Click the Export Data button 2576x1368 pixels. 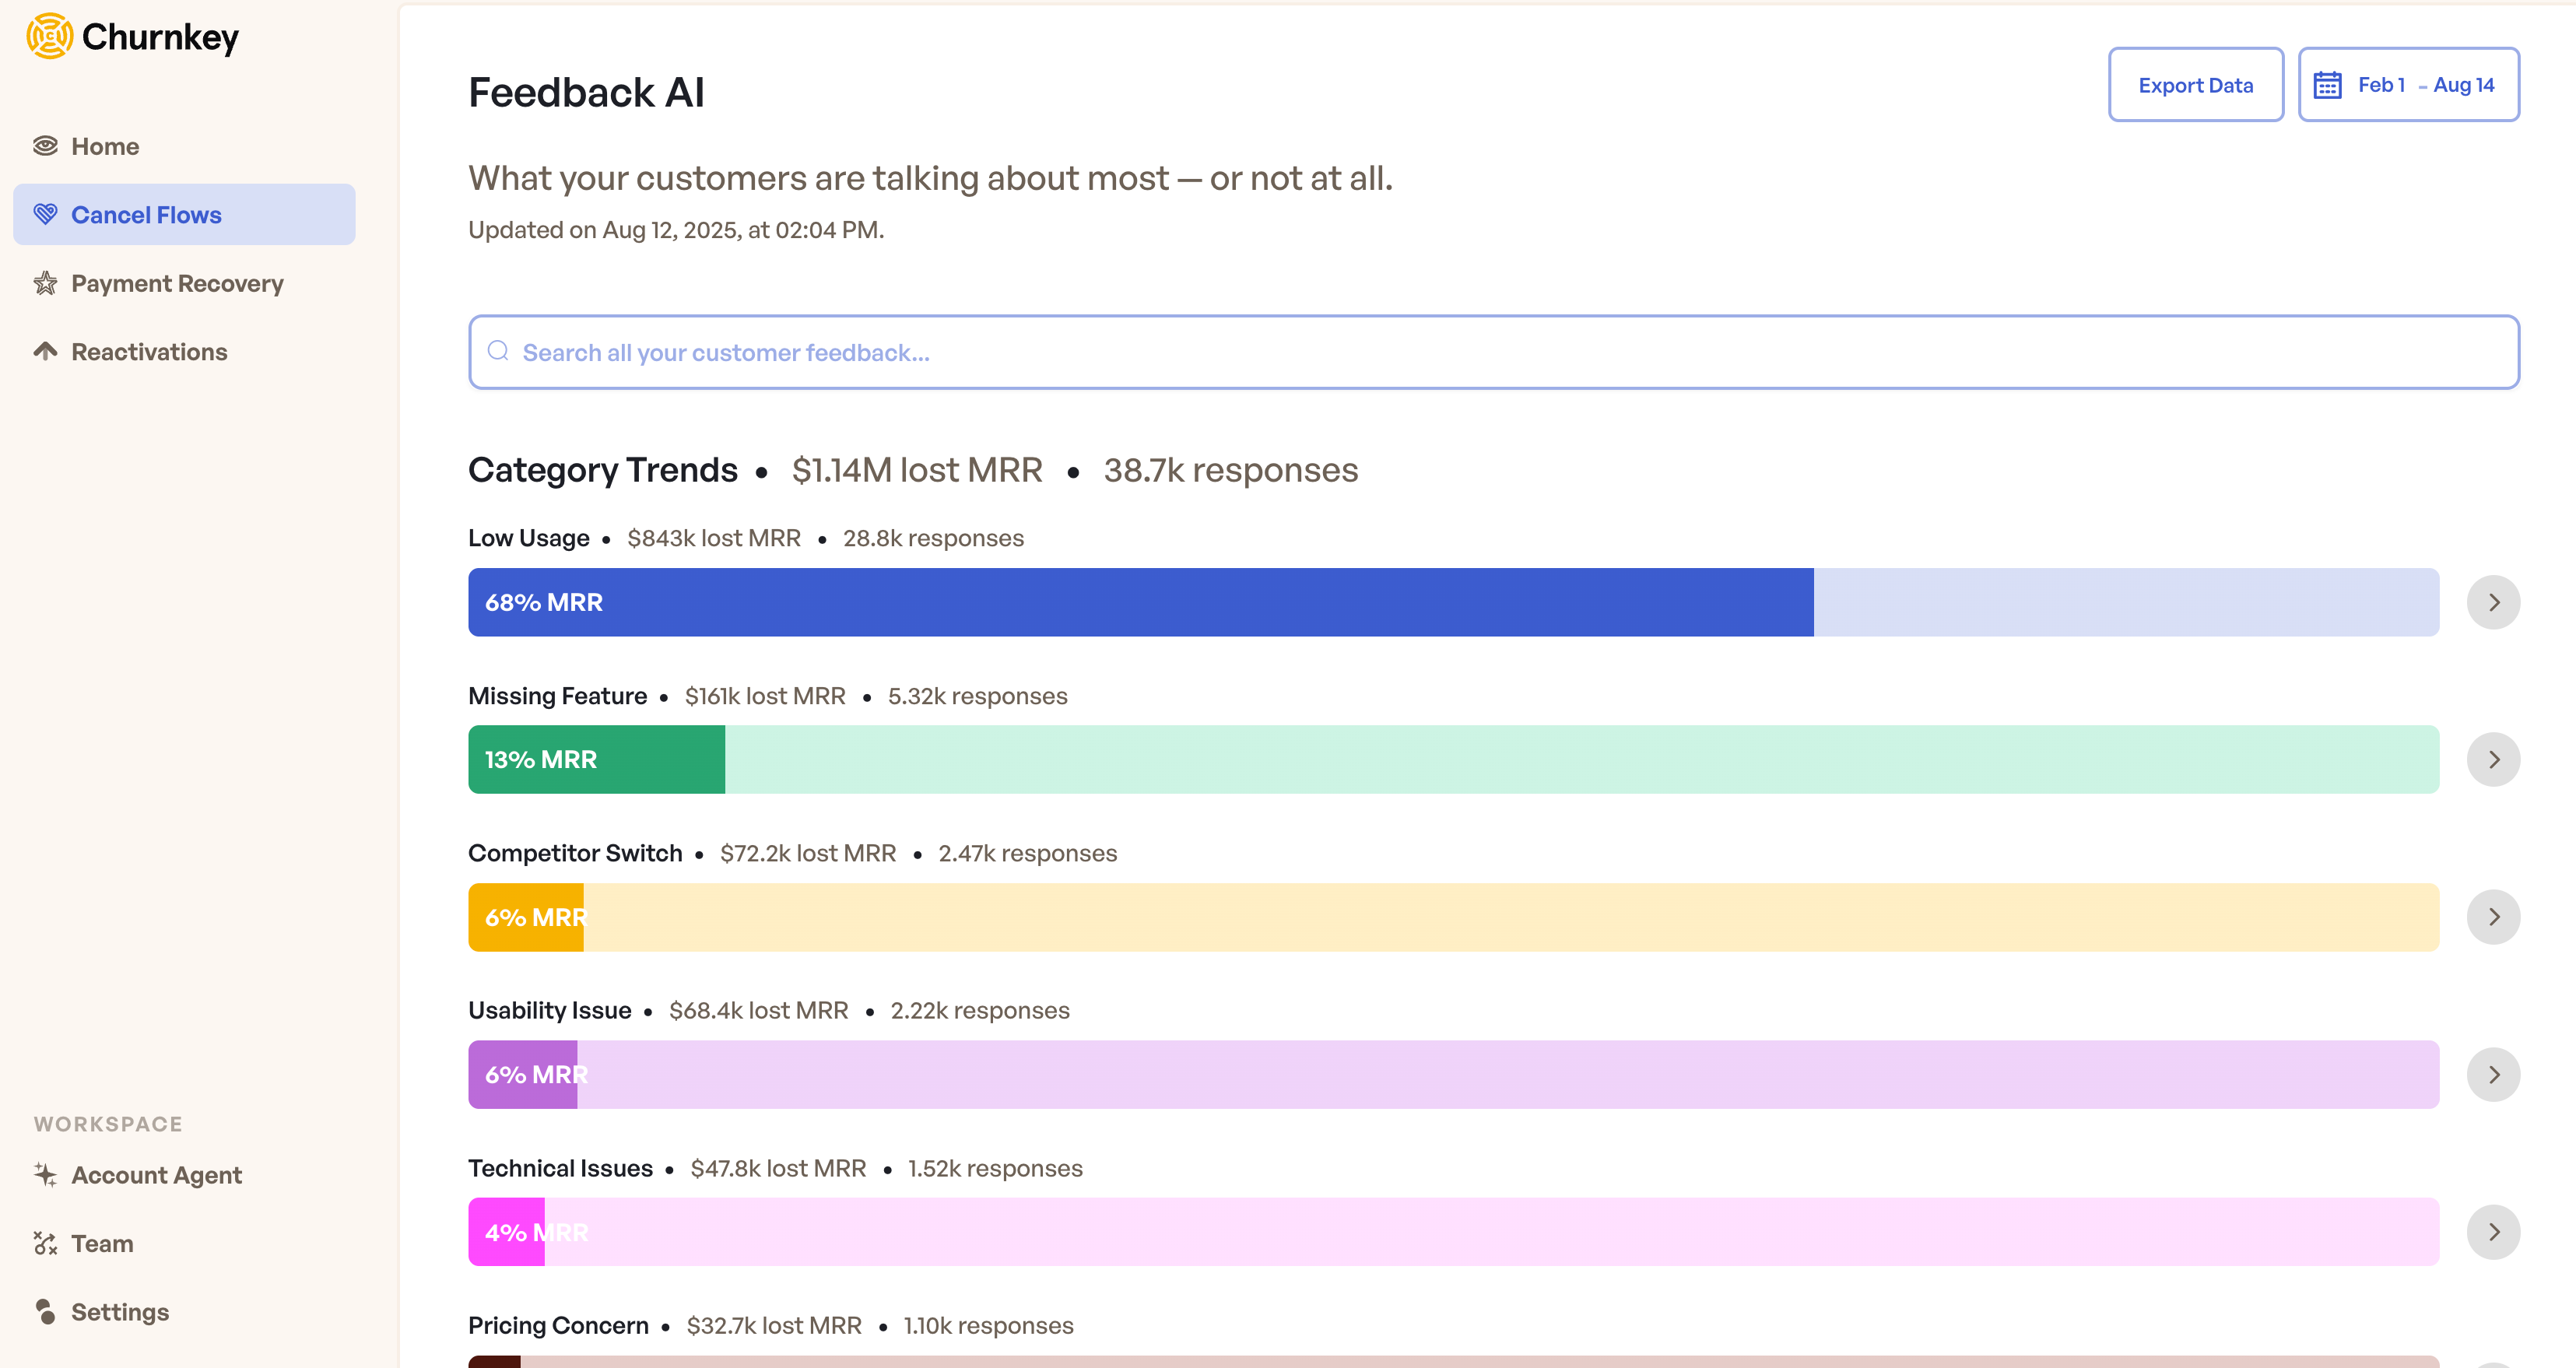pyautogui.click(x=2196, y=84)
